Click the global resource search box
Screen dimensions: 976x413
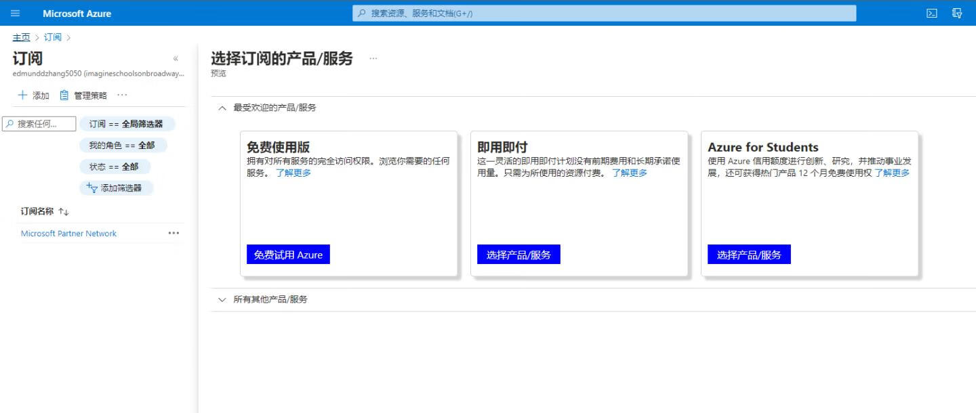tap(604, 14)
